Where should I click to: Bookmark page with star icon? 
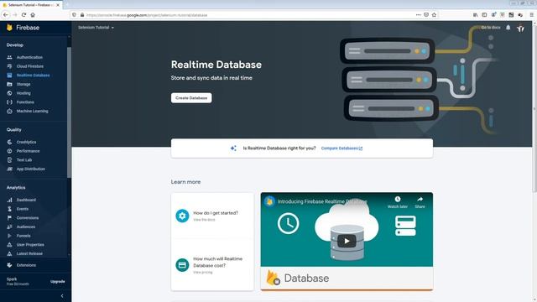435,15
